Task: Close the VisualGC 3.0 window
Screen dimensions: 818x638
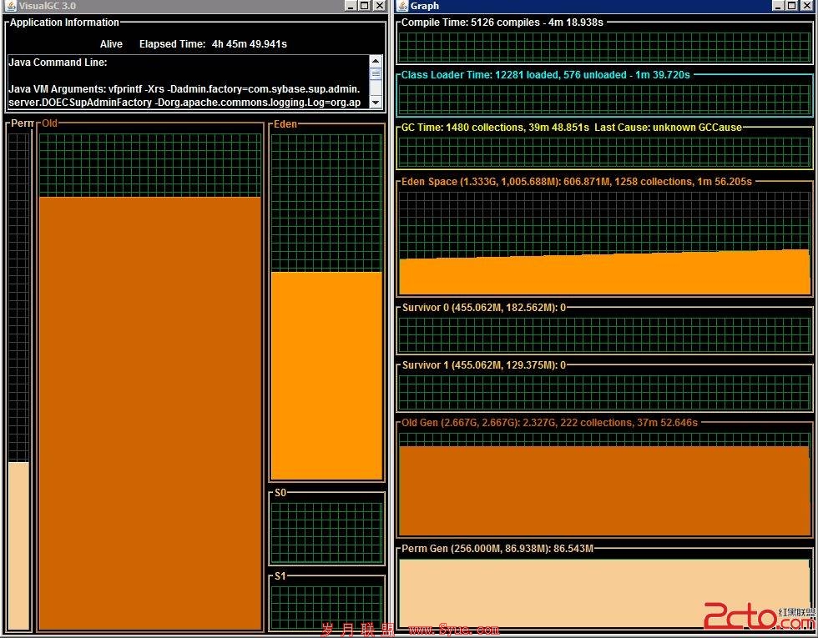Action: [380, 6]
